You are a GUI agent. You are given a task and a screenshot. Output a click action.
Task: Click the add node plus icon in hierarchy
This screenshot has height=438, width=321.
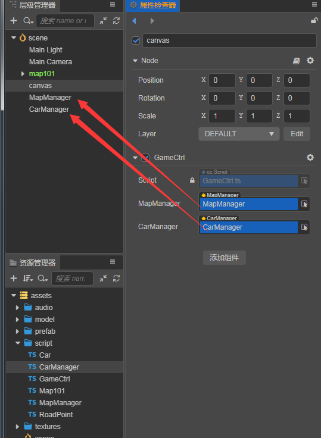tap(14, 21)
